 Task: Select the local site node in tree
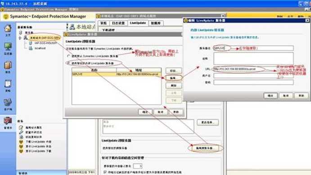pos(45,38)
